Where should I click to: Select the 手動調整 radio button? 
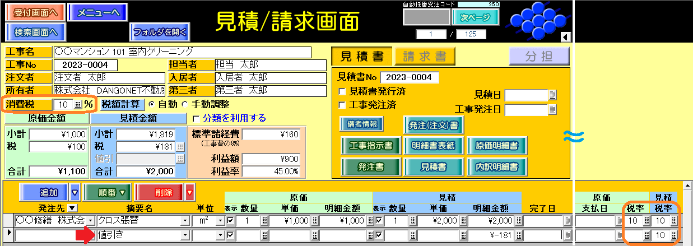(x=185, y=105)
